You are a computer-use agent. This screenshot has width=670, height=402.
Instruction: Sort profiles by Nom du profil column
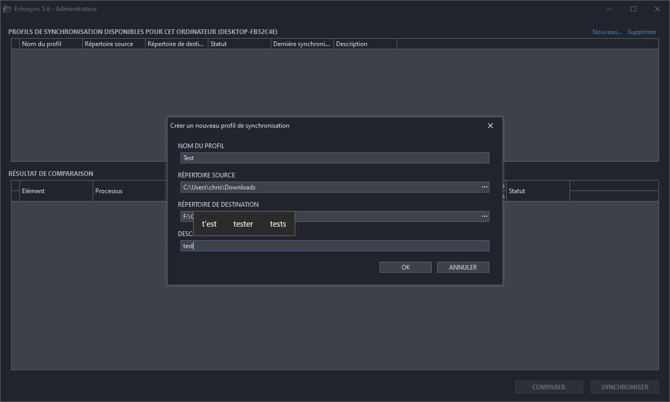click(x=50, y=43)
